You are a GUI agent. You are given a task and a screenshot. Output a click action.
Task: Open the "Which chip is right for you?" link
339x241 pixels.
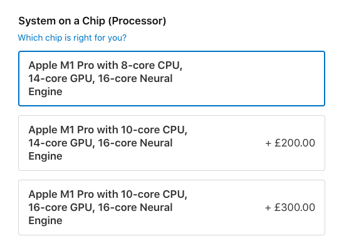[72, 38]
